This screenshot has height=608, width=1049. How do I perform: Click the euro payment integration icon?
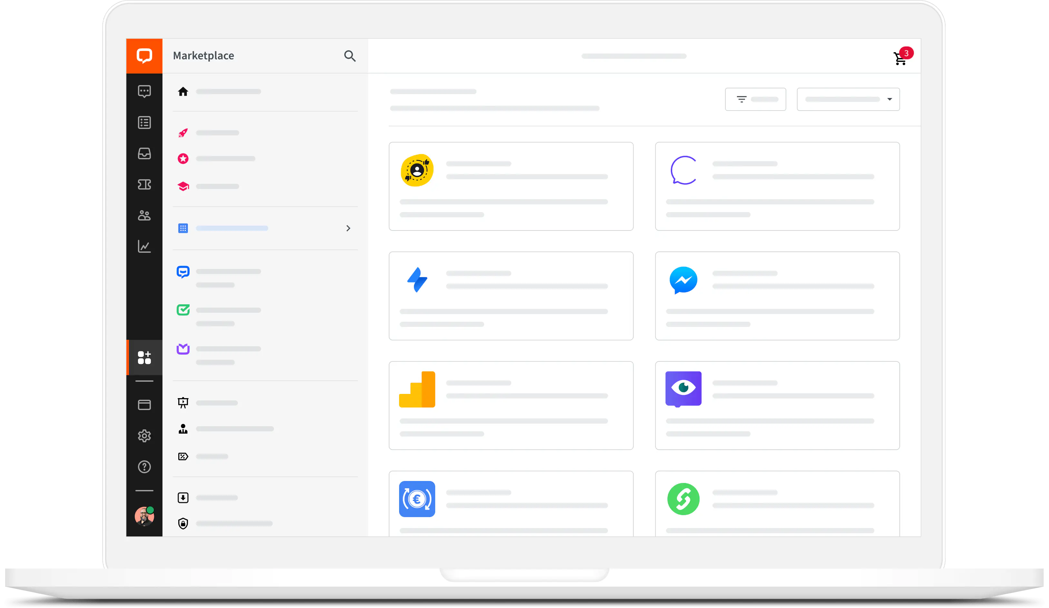coord(417,498)
